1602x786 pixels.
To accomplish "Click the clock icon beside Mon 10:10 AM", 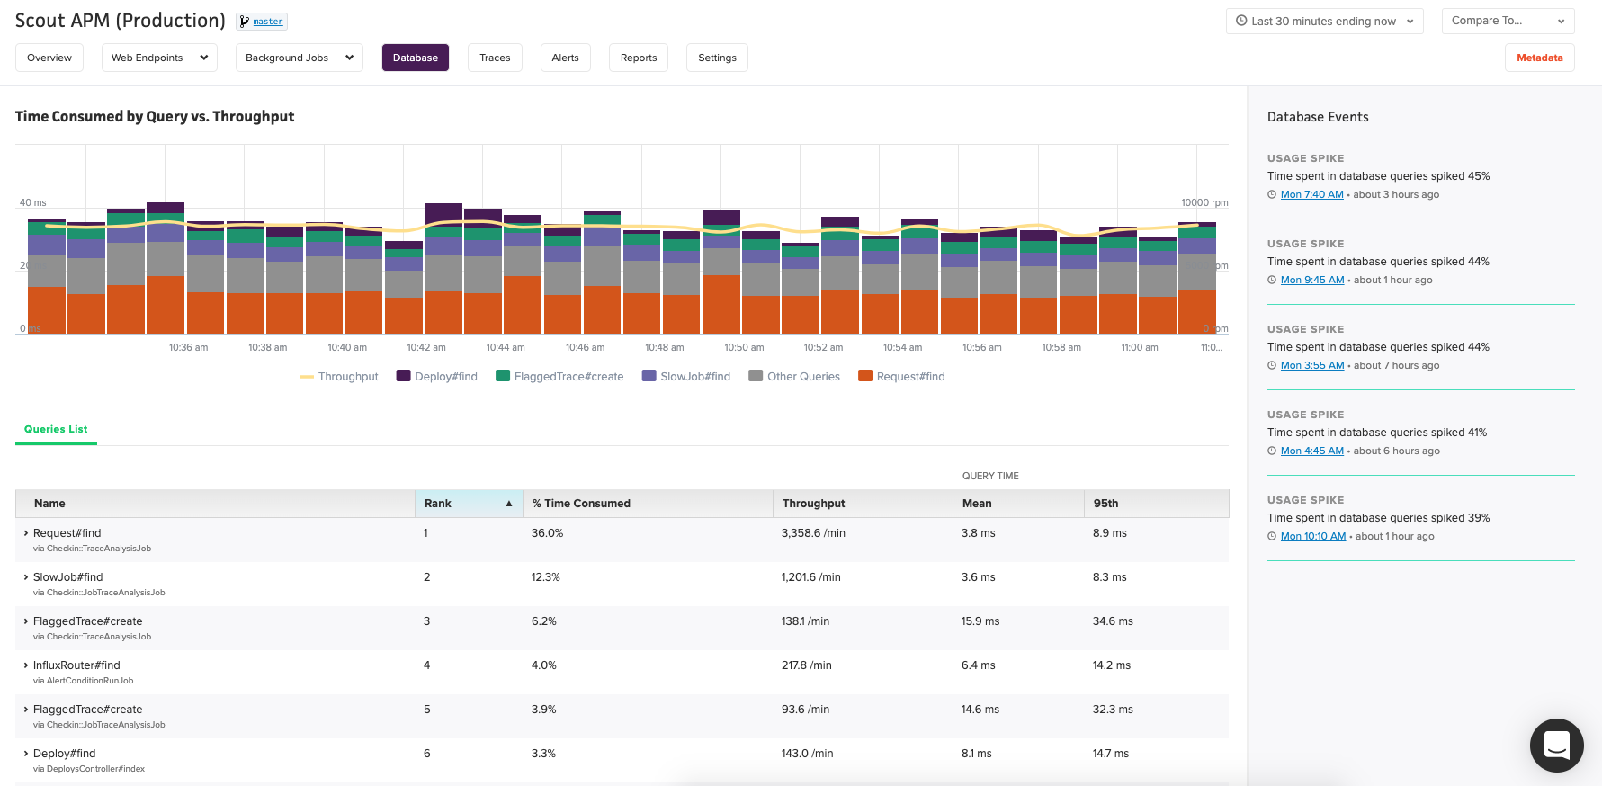I will point(1272,536).
